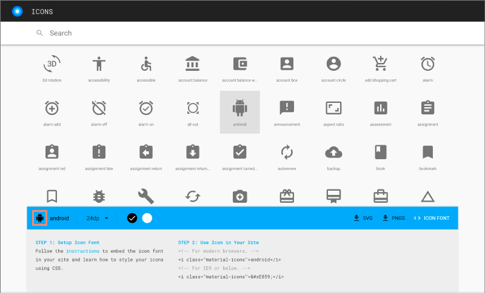Switch to the white color option

(147, 218)
